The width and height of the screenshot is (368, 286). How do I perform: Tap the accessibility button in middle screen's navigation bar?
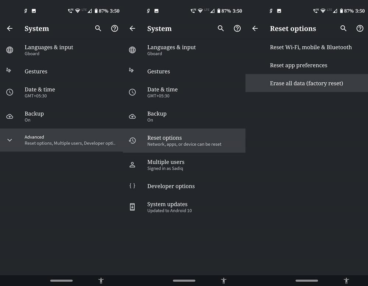[224, 280]
